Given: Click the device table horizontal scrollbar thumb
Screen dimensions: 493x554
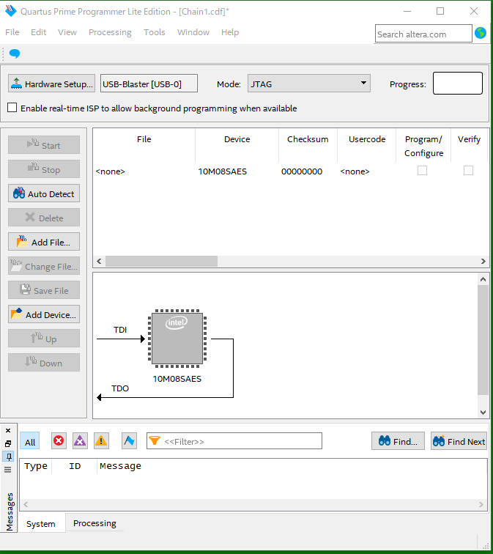Looking at the screenshot, I should [x=161, y=261].
